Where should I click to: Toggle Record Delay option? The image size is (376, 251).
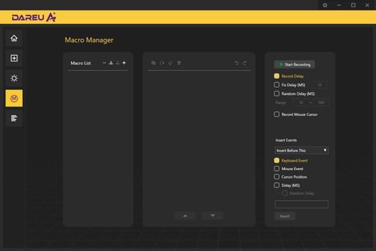point(276,76)
